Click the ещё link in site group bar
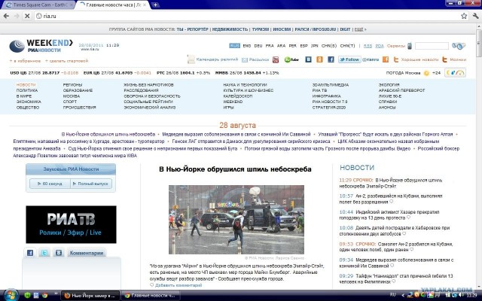482x301 pixels. [x=358, y=29]
